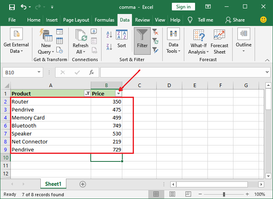Click zoom in plus button
This screenshot has height=199, width=273.
point(247,194)
